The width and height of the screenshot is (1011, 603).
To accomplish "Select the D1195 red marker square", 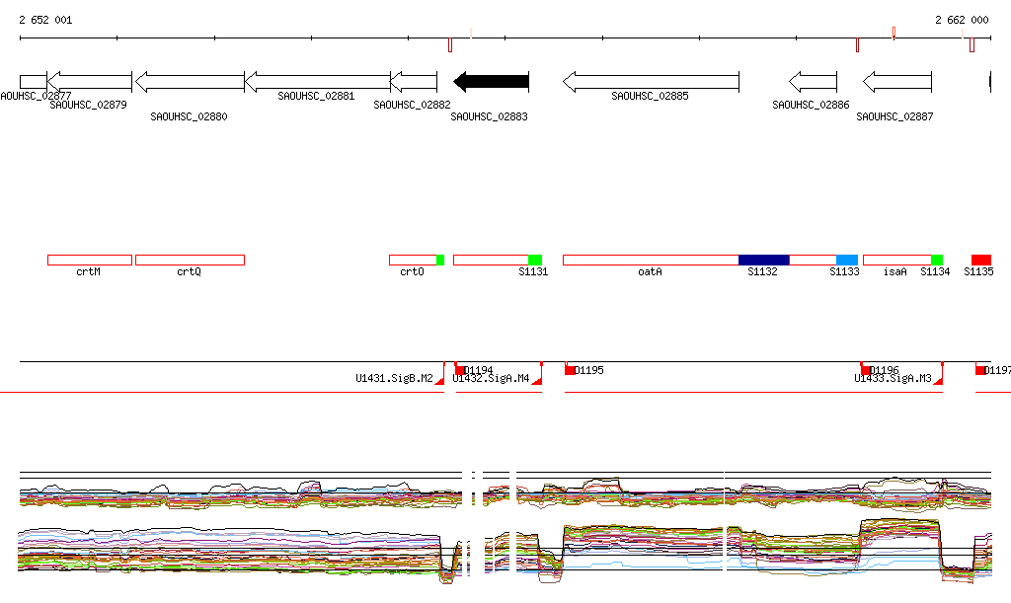I will click(570, 370).
